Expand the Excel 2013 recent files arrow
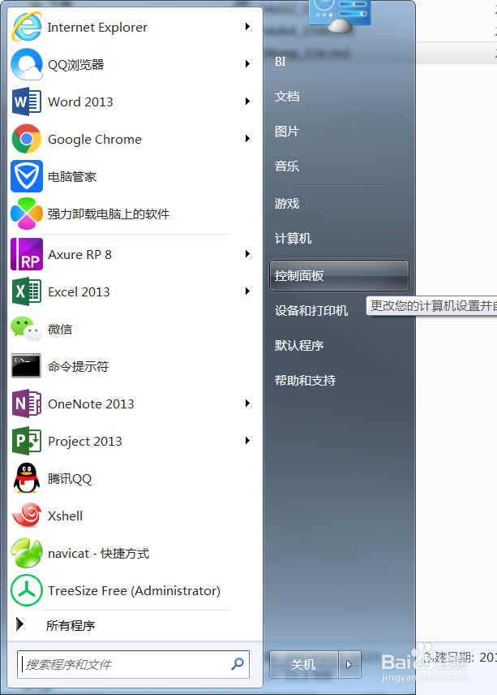 point(247,291)
